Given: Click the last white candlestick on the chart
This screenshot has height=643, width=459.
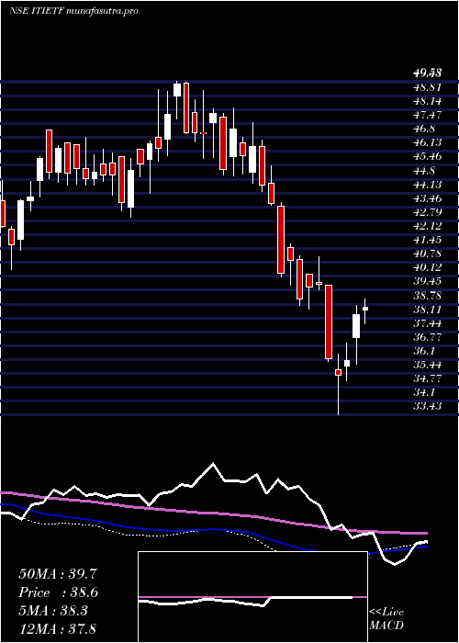Looking at the screenshot, I should (365, 309).
